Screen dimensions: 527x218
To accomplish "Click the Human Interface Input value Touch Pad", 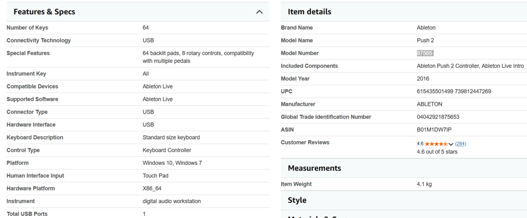I will 155,176.
